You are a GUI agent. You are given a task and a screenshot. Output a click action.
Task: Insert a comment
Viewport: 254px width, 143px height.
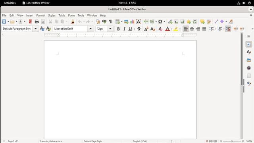(x=202, y=21)
